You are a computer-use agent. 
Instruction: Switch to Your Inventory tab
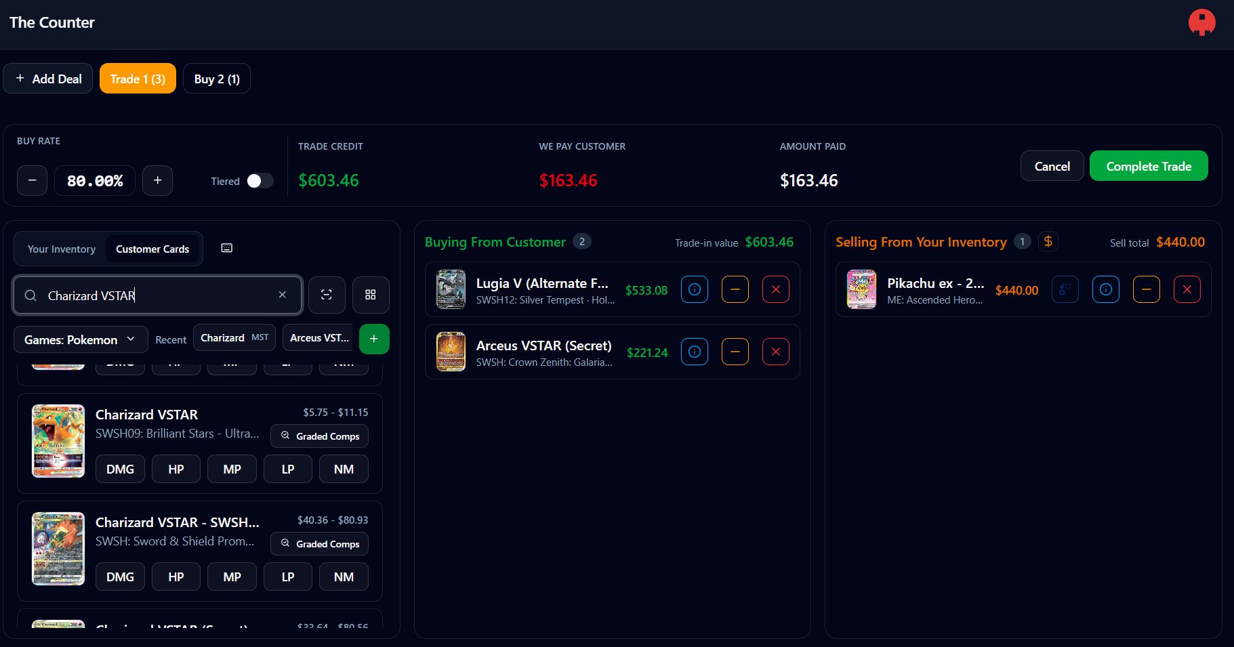pos(62,249)
